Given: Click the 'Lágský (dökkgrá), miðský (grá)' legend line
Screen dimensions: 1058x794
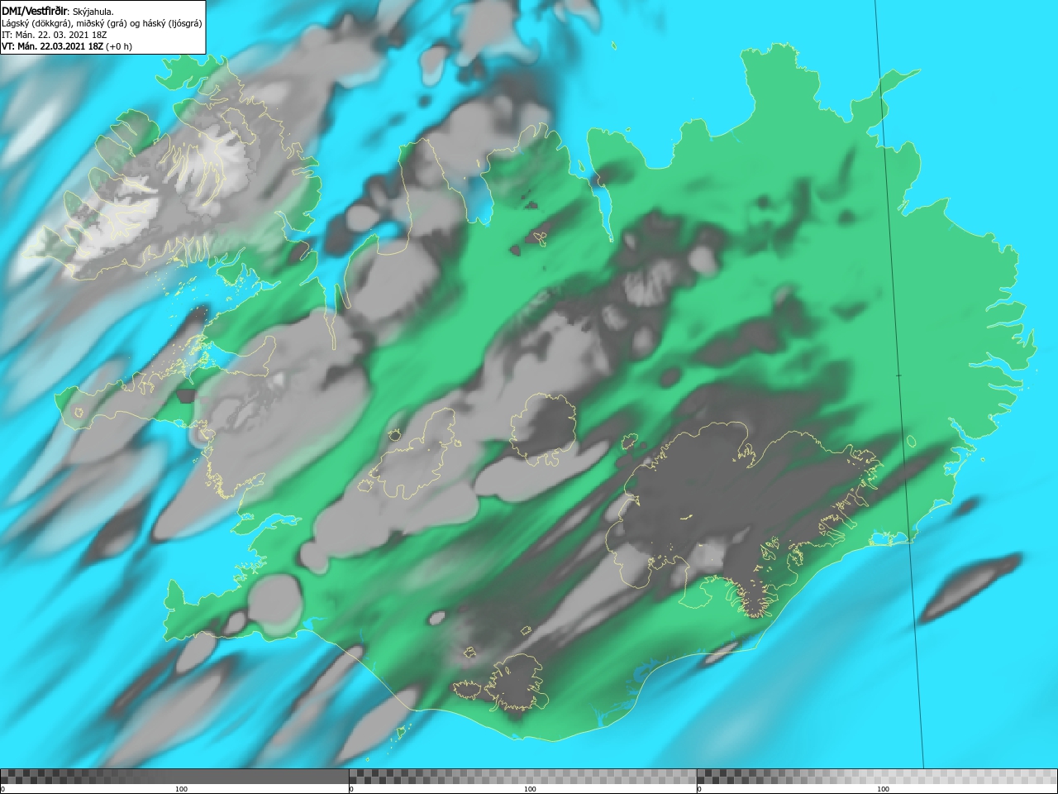Looking at the screenshot, I should point(102,23).
